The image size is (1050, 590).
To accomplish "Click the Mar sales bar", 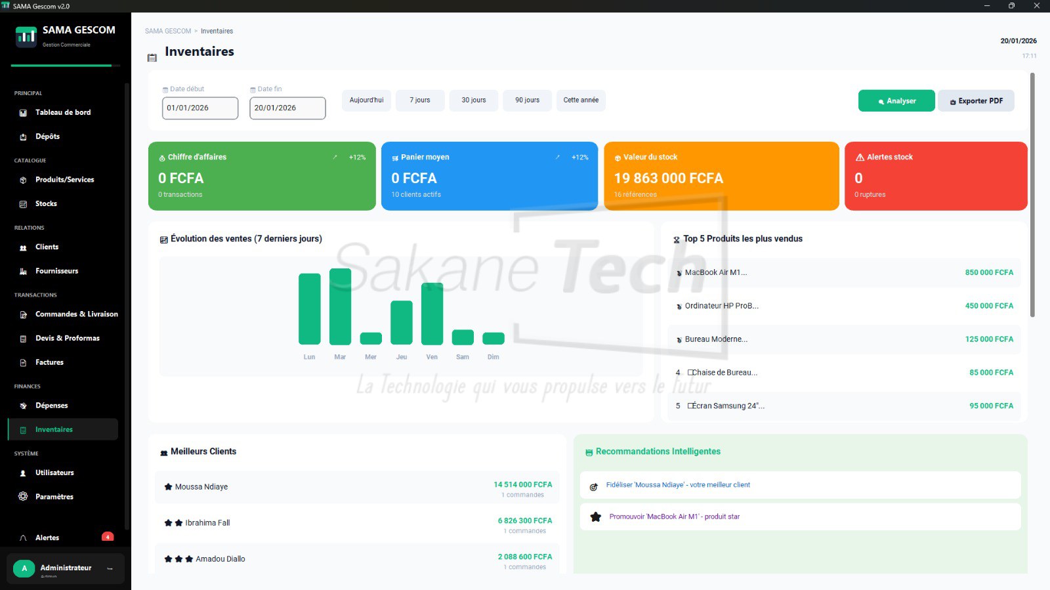I will tap(340, 306).
